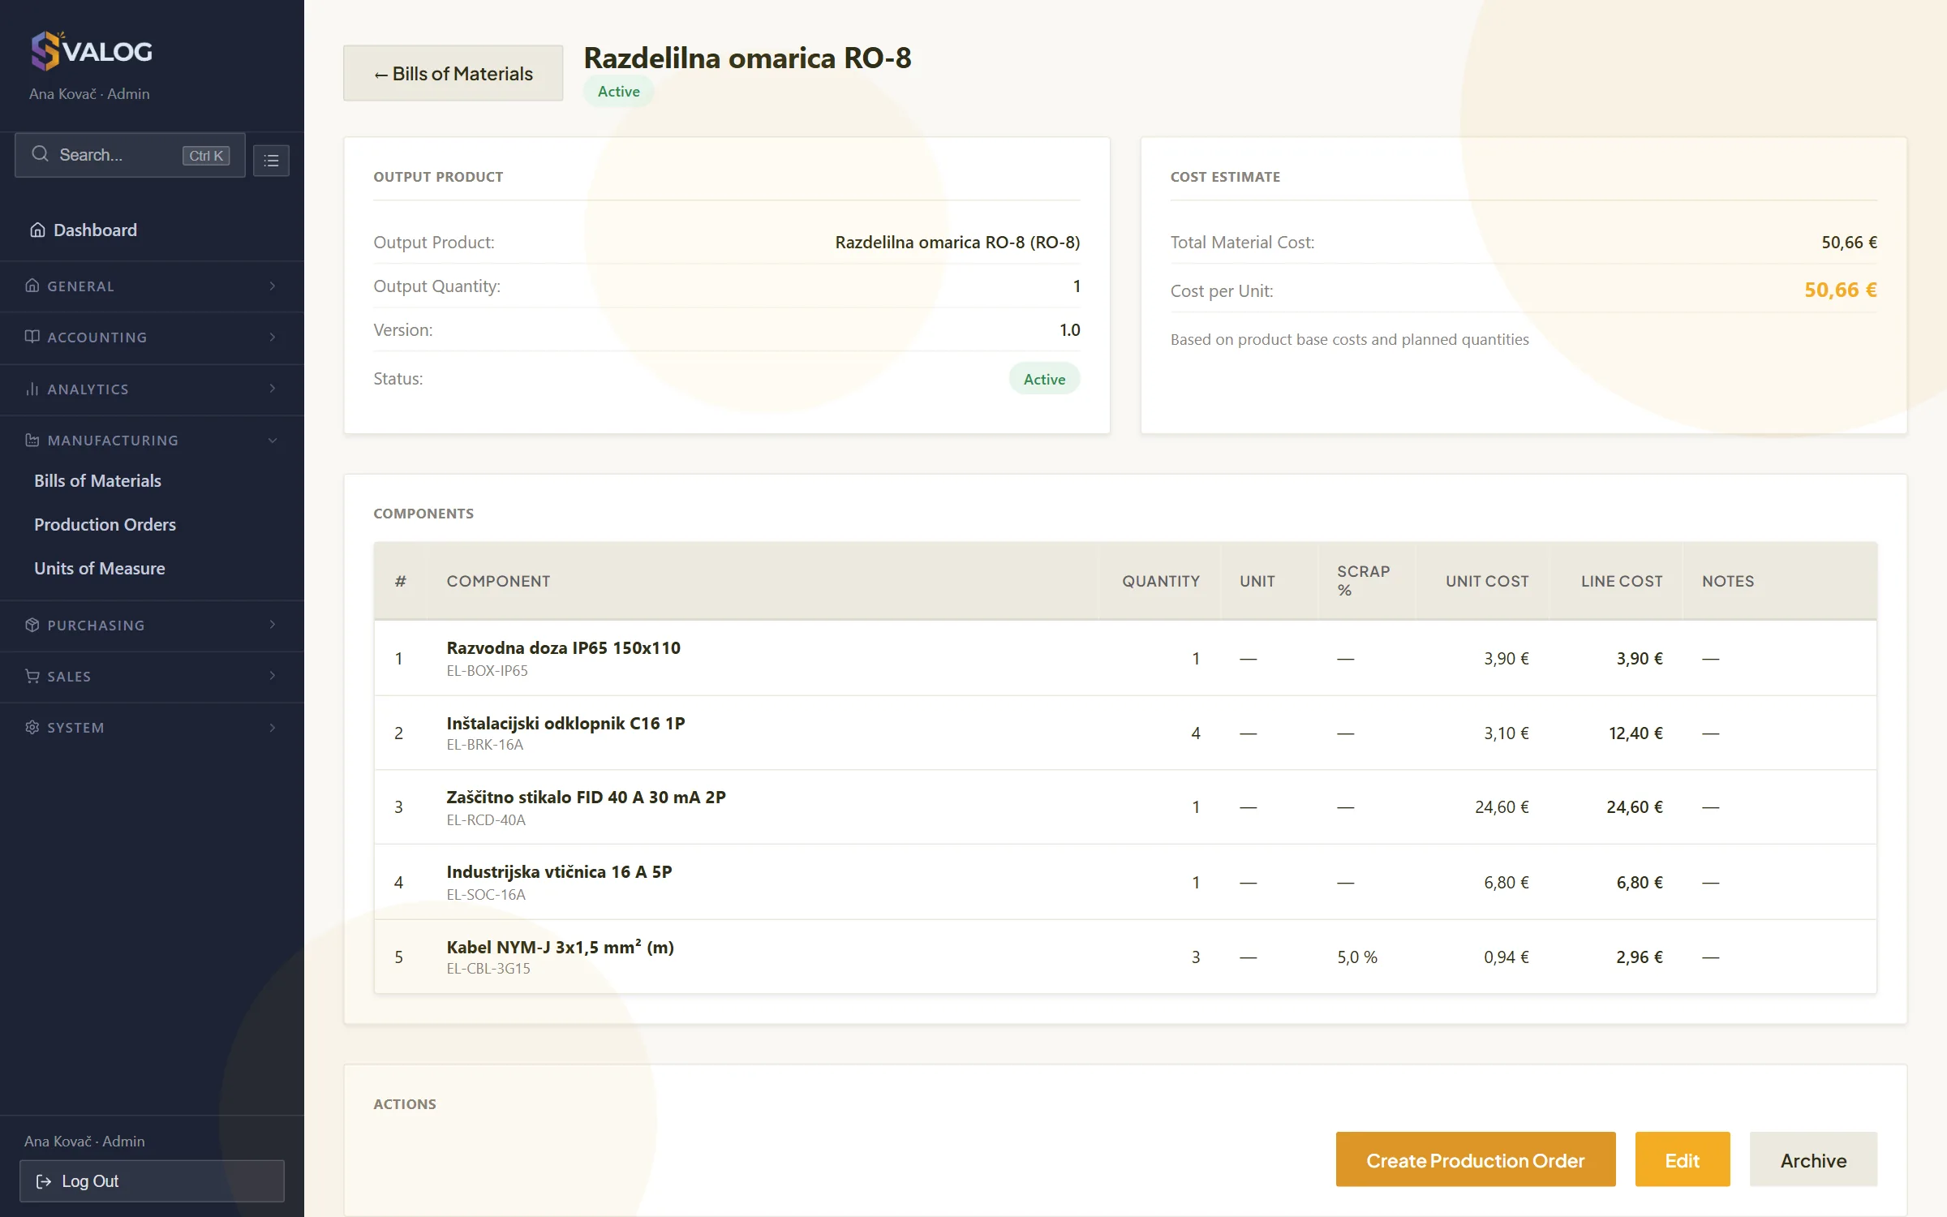Click the Edit button
1947x1217 pixels.
[x=1683, y=1159]
